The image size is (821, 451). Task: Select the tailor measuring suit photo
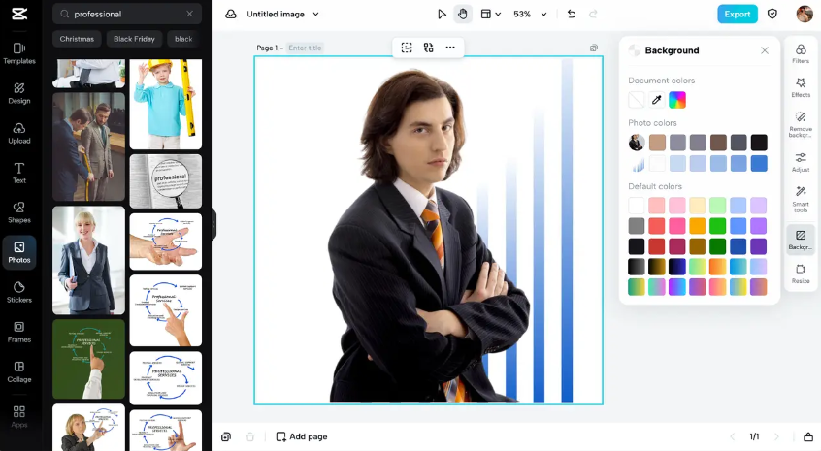(x=88, y=147)
